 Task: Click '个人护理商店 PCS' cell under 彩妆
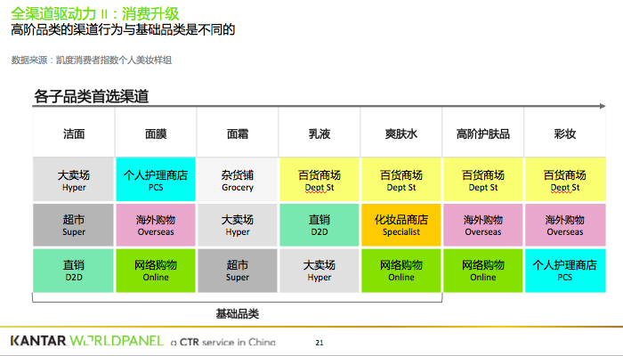tap(565, 271)
